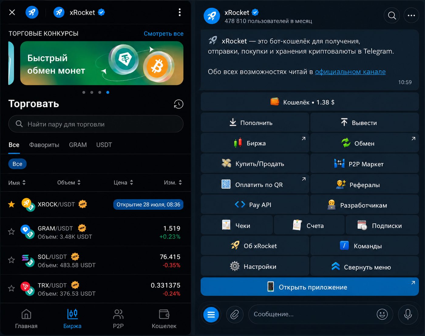Open the Команды button
Viewport: 425px width, 336px height.
365,245
